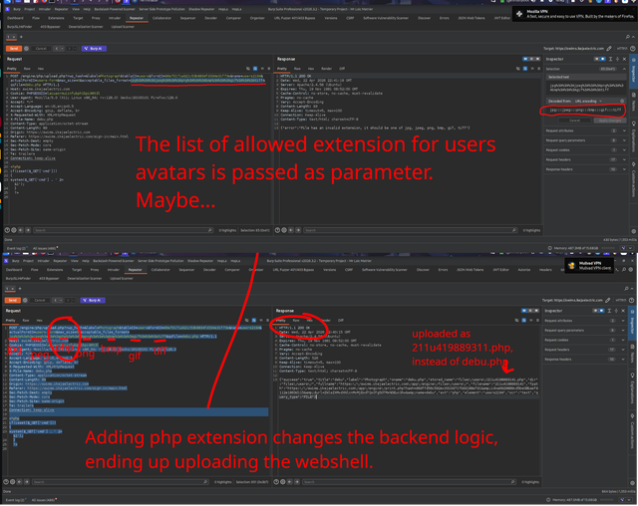
Task: Open top request editor hamburger menu
Action: tap(268, 69)
